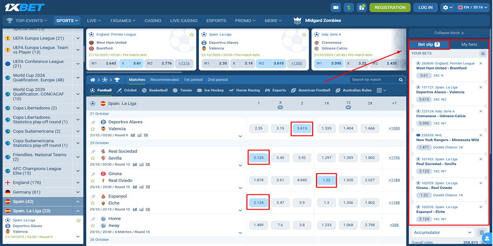Favorite the Espanyol vs Elche match
Viewport: 493px width, 246px height.
click(93, 203)
